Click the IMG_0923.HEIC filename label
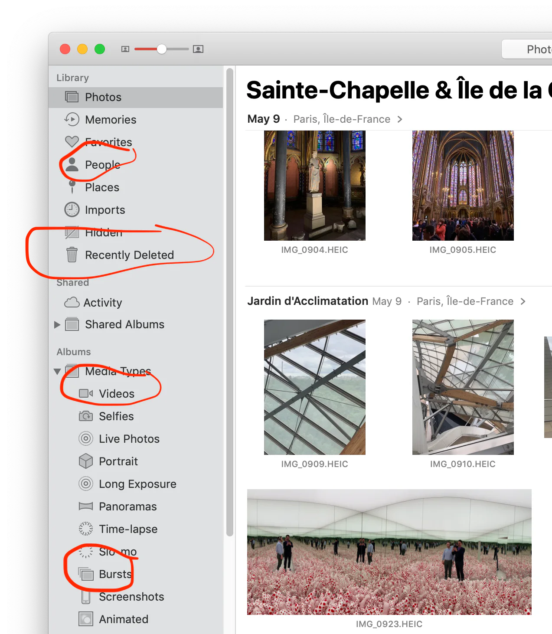This screenshot has height=634, width=552. click(389, 624)
